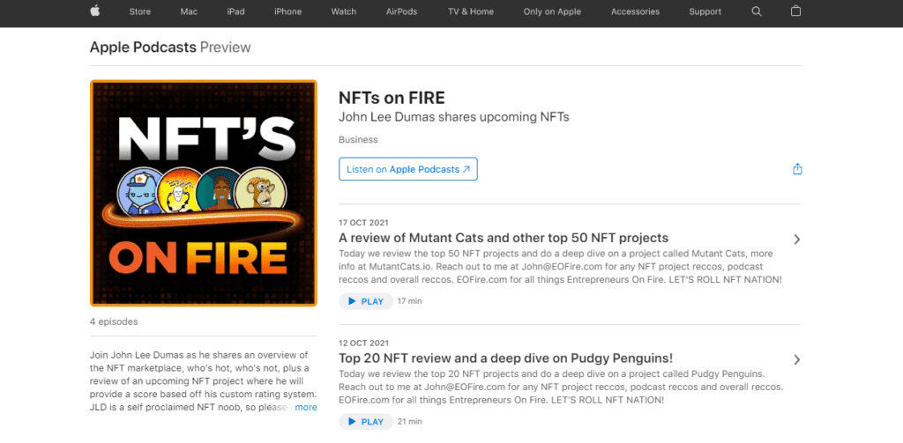Image resolution: width=903 pixels, height=443 pixels.
Task: Expand Pudgy Penguins episode chevron
Action: click(x=797, y=359)
